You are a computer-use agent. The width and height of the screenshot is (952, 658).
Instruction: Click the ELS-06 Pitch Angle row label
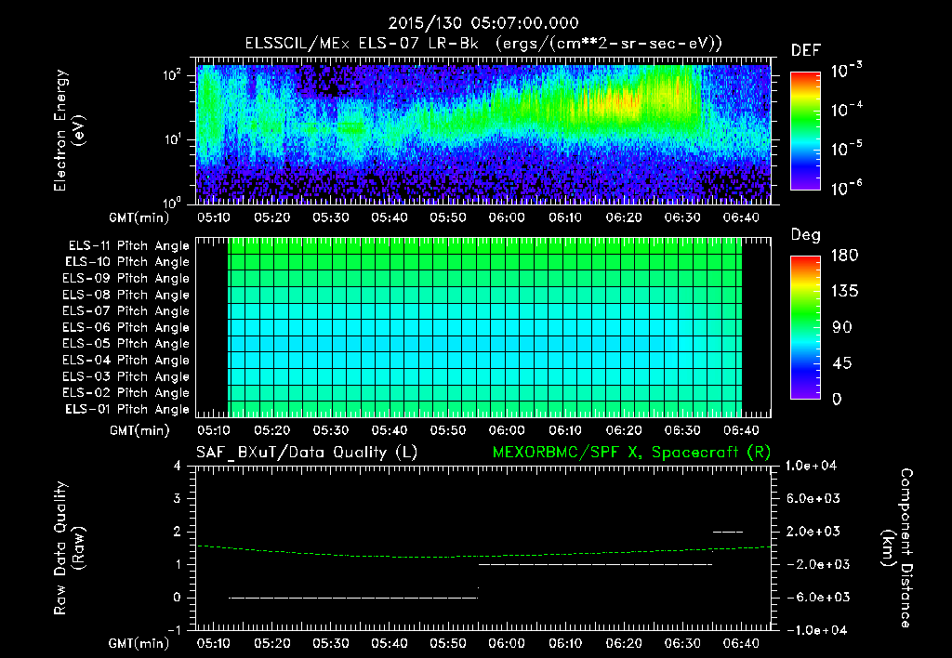[126, 328]
